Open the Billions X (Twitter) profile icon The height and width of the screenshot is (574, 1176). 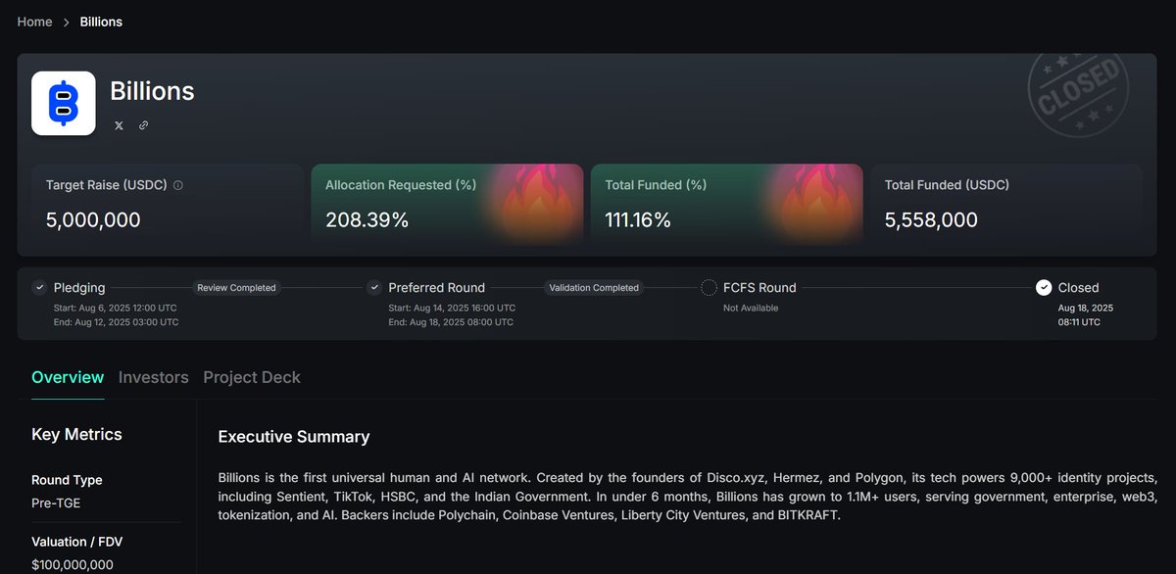pos(119,125)
